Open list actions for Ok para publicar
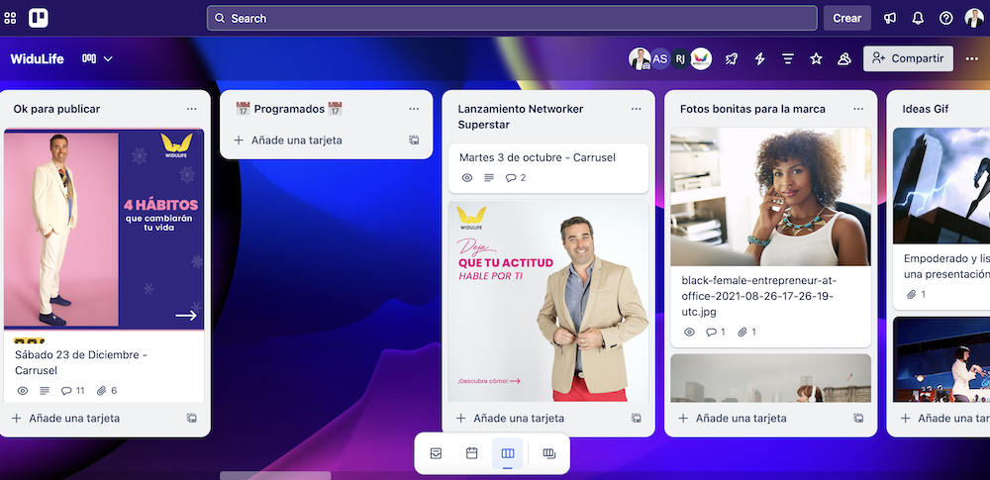This screenshot has height=480, width=990. (x=192, y=109)
